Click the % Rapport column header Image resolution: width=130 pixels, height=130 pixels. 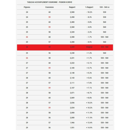(x=89, y=7)
